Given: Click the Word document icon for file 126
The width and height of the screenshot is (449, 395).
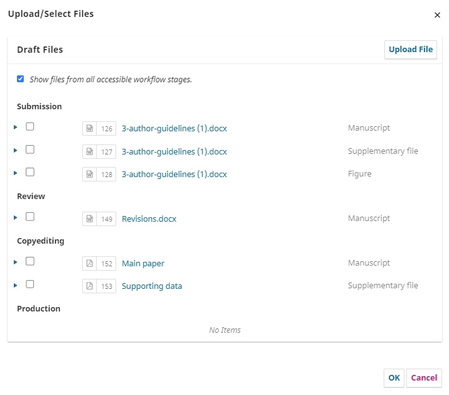Looking at the screenshot, I should click(x=90, y=129).
